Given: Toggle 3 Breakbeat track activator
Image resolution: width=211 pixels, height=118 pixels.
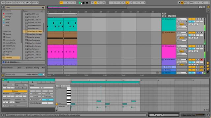Looking at the screenshot, I should click(x=192, y=46).
